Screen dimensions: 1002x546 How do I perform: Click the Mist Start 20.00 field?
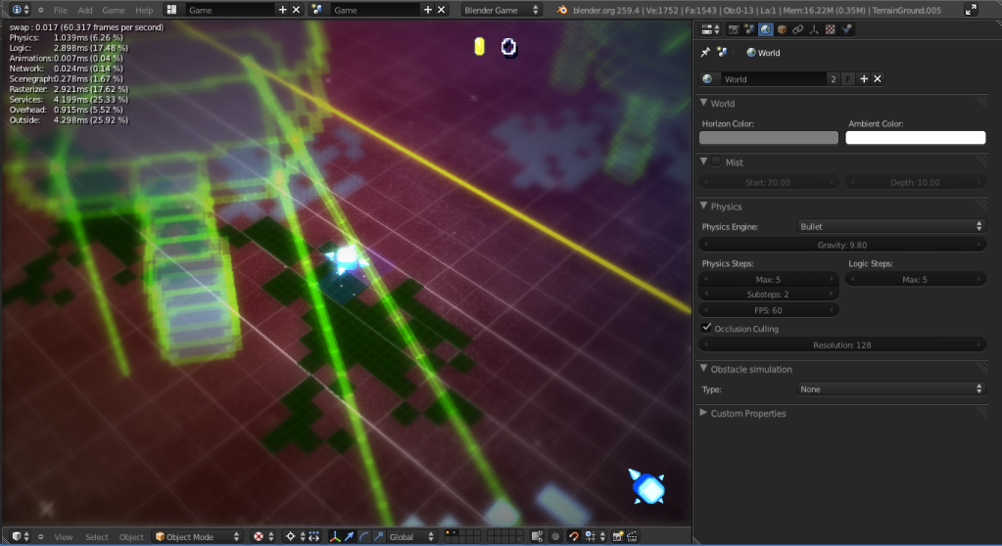point(768,183)
